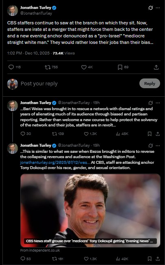Open more options on the Bari Weiss reply
Image resolution: width=165 pixels, height=265 pixels.
pos(158,103)
